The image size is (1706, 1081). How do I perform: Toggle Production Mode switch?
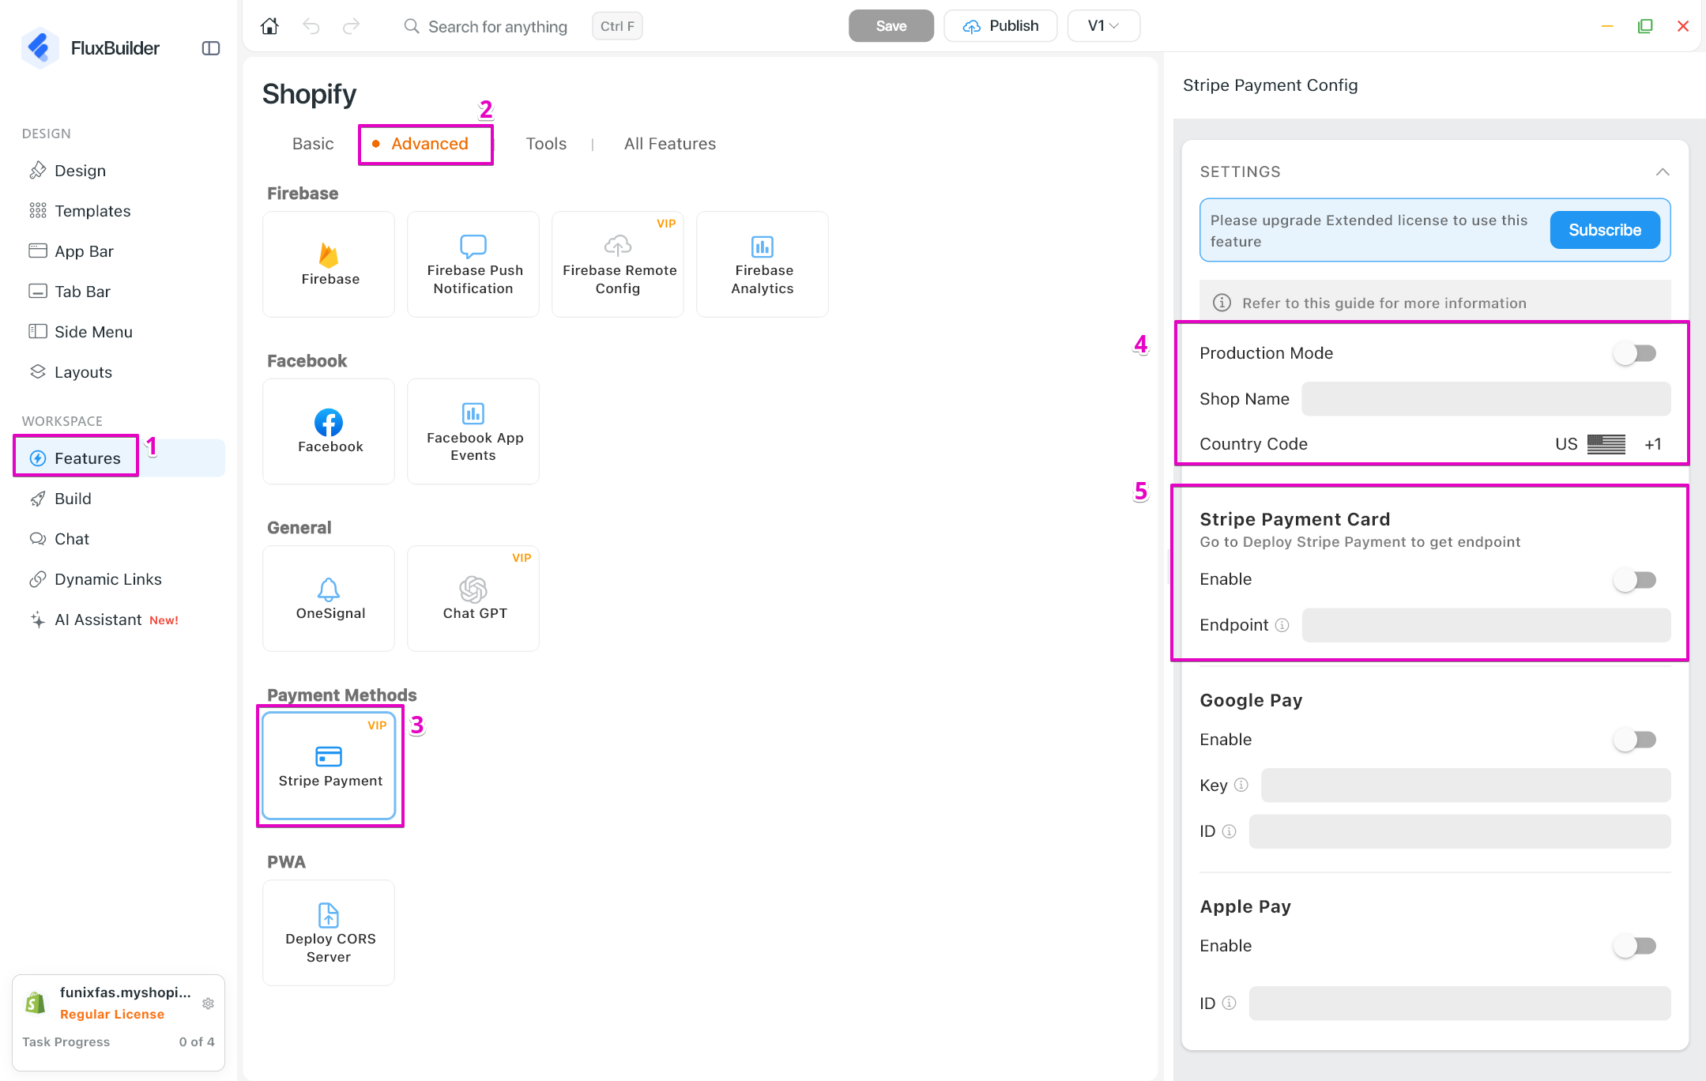click(x=1635, y=353)
